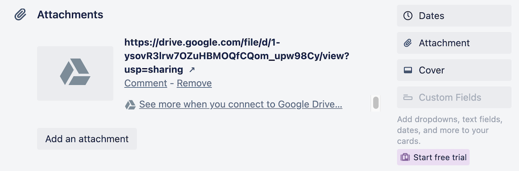Click the paperclip icon beside Attachments heading
Viewport: 519px width, 171px height.
click(20, 15)
